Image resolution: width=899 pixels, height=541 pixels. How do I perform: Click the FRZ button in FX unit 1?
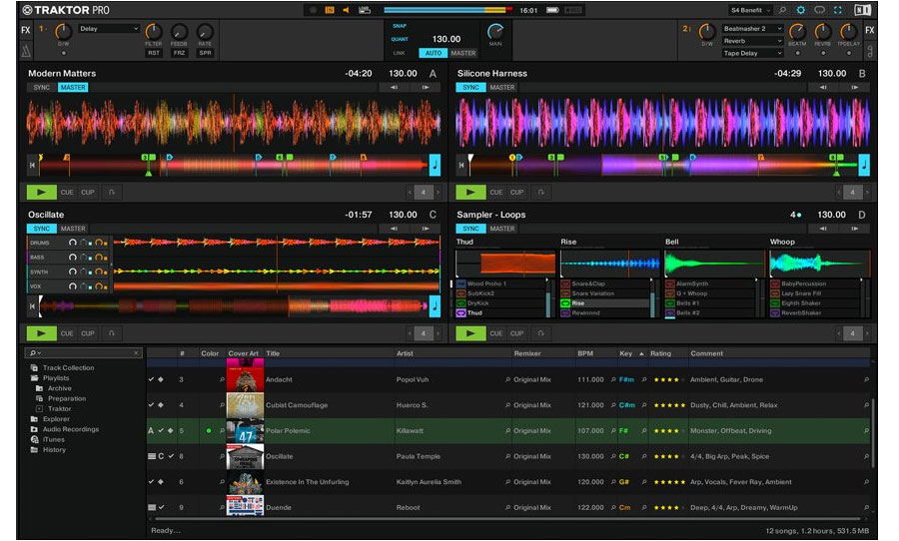click(x=180, y=53)
